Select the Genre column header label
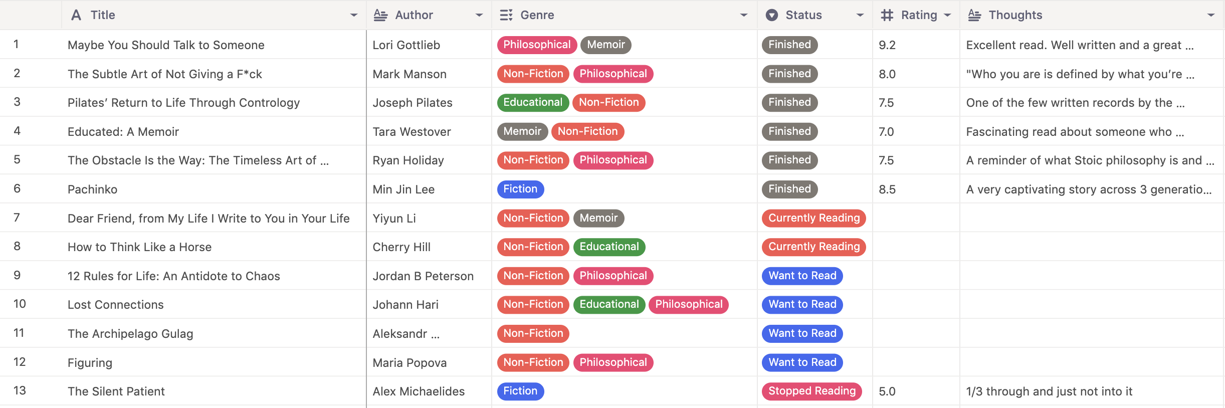 tap(537, 15)
